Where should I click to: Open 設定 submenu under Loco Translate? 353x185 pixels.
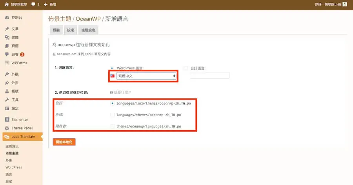coord(9,181)
